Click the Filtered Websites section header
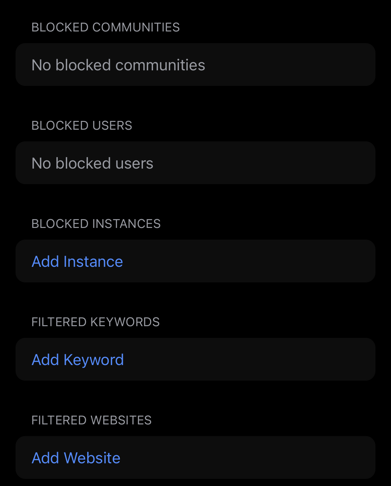 [91, 421]
